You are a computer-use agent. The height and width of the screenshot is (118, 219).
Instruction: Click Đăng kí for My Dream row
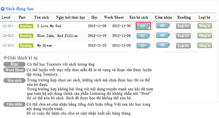[x=205, y=46]
